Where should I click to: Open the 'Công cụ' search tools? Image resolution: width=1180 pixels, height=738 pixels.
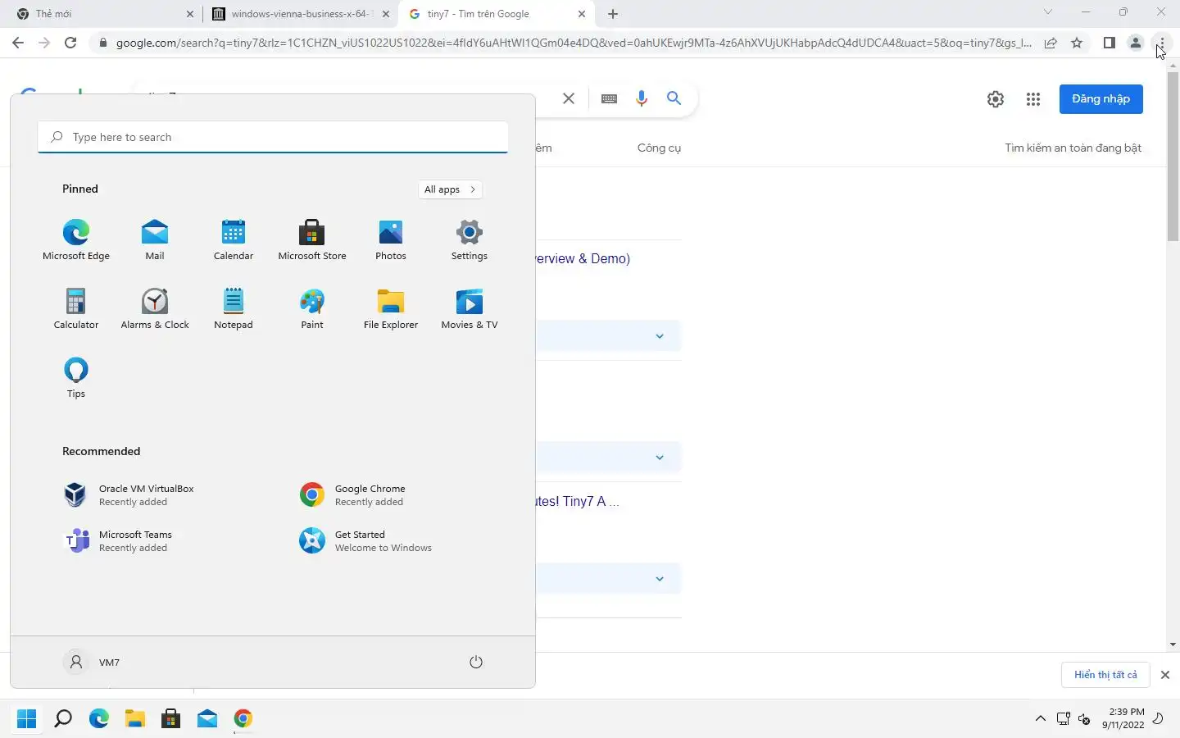(x=659, y=148)
